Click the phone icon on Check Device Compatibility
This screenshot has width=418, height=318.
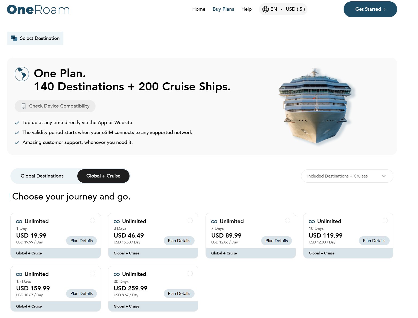24,106
